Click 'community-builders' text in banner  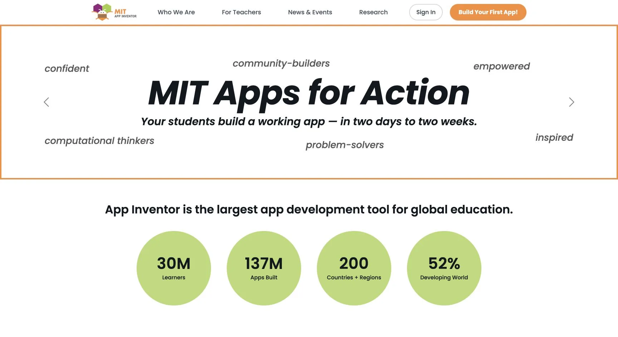pos(281,63)
